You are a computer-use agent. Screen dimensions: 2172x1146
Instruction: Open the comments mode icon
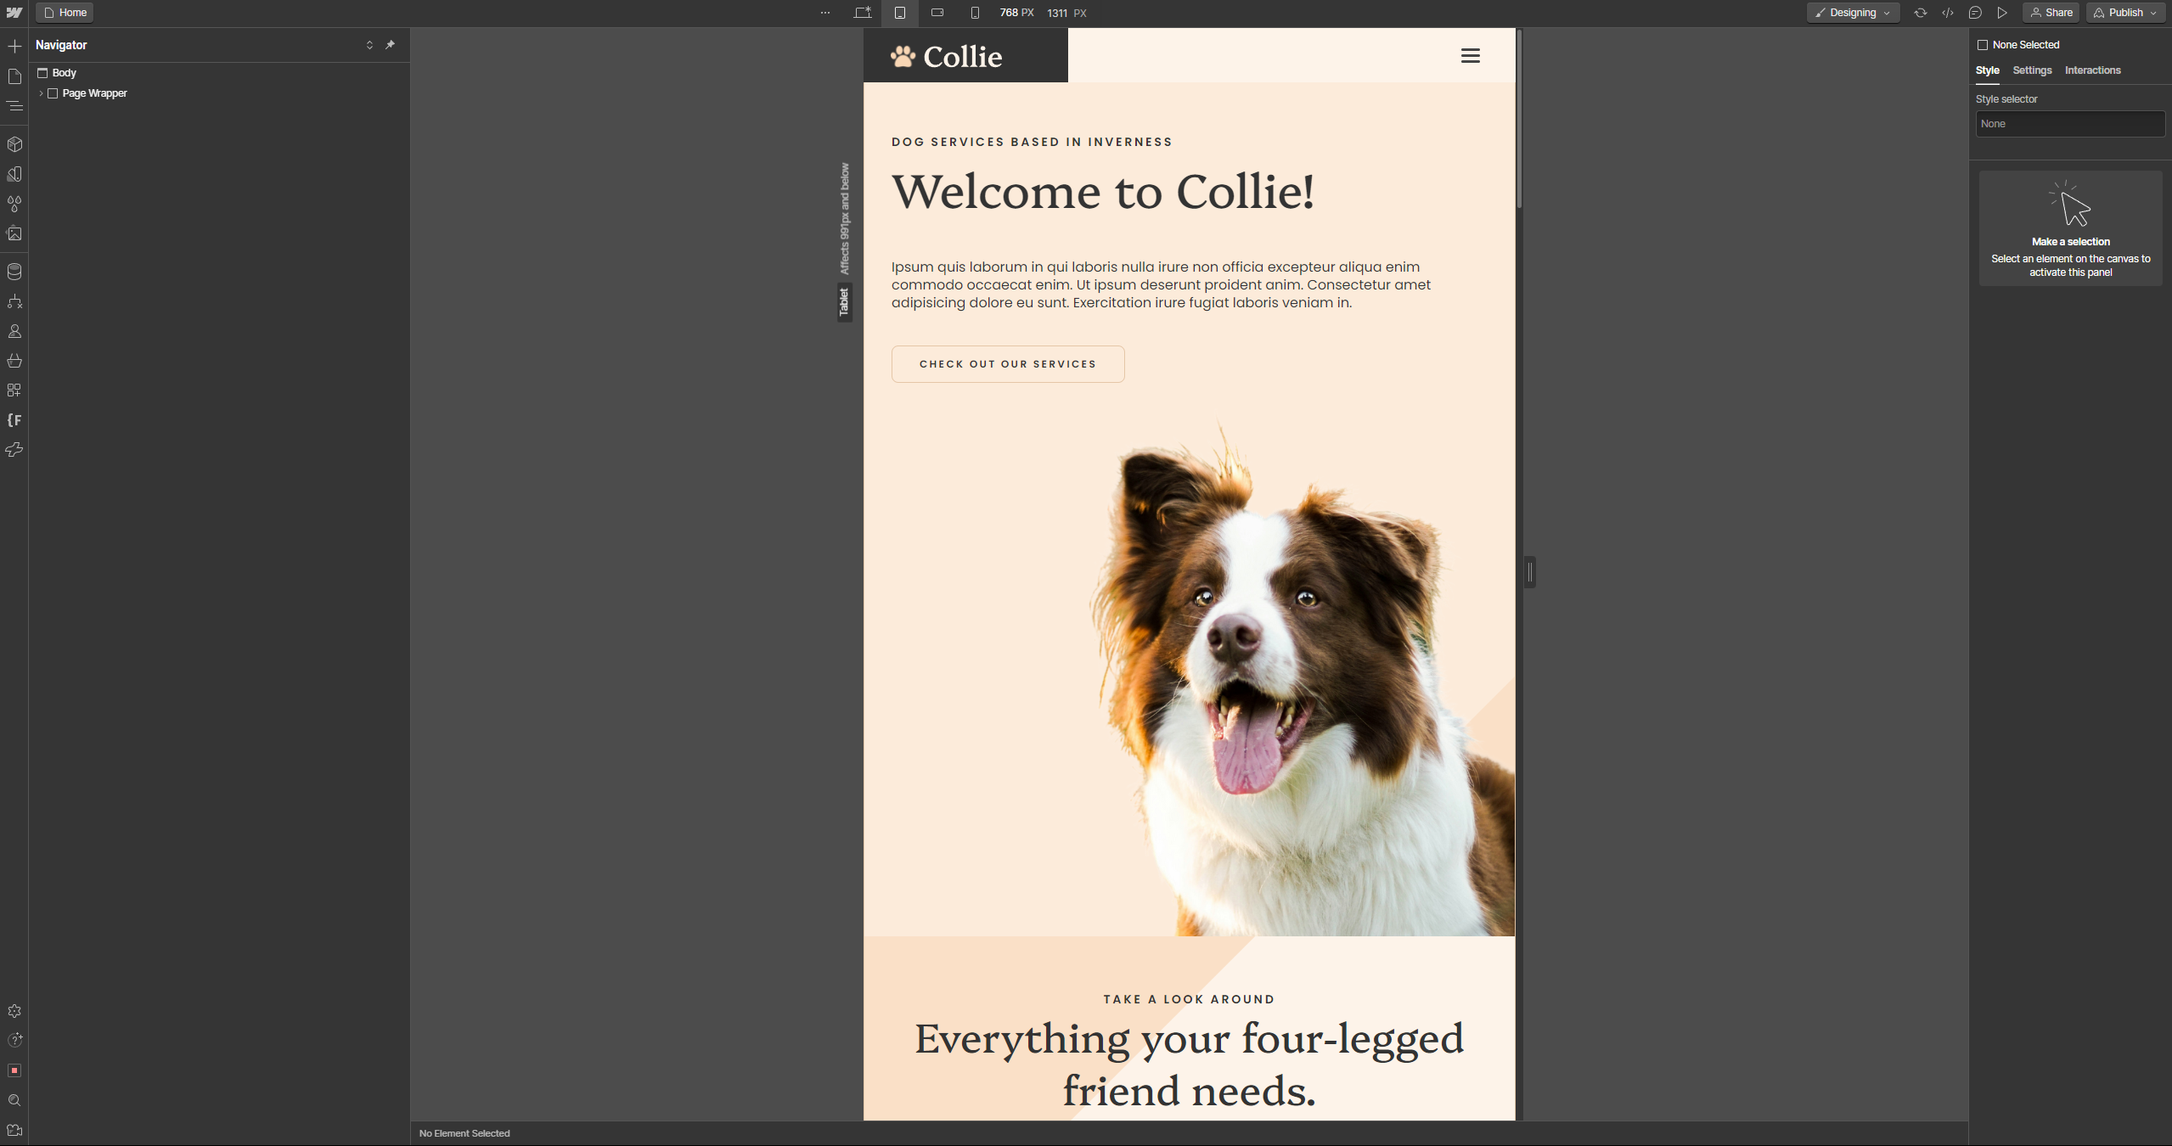1975,13
